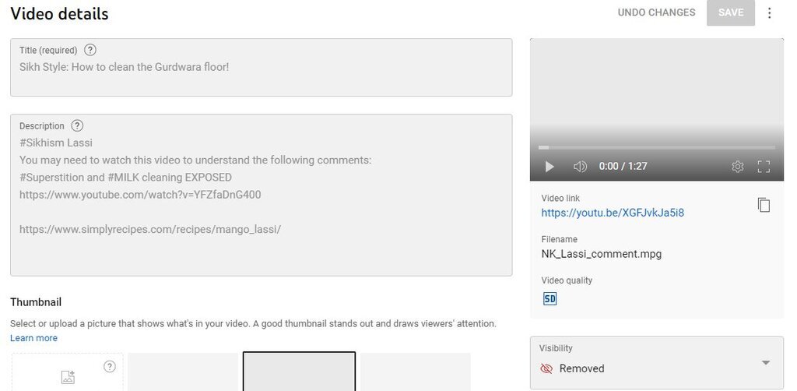Screen dimensions: 797x391
Task: Click the thumbnail upload help icon
Action: [110, 366]
